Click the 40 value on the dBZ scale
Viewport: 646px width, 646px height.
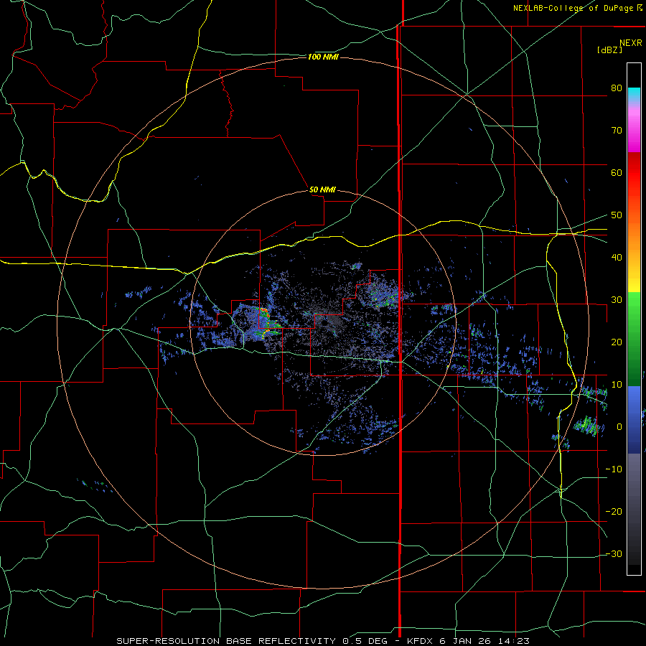(x=617, y=258)
